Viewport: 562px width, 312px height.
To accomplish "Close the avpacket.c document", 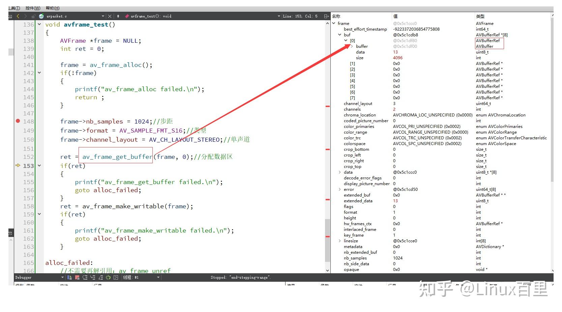I will click(x=110, y=16).
